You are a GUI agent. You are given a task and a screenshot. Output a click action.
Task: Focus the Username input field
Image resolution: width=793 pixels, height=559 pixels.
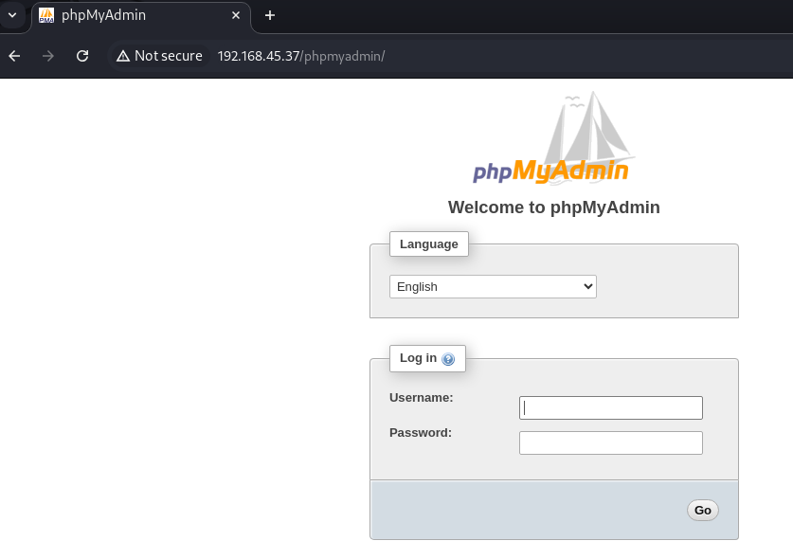[611, 407]
